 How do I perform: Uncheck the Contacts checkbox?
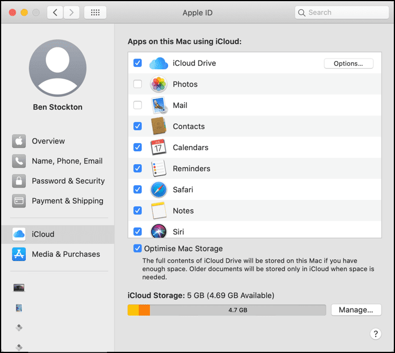(x=138, y=126)
